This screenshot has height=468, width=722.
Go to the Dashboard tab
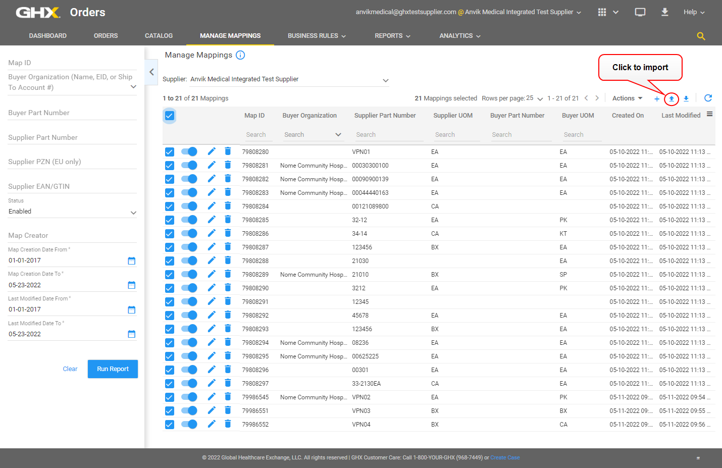(48, 36)
